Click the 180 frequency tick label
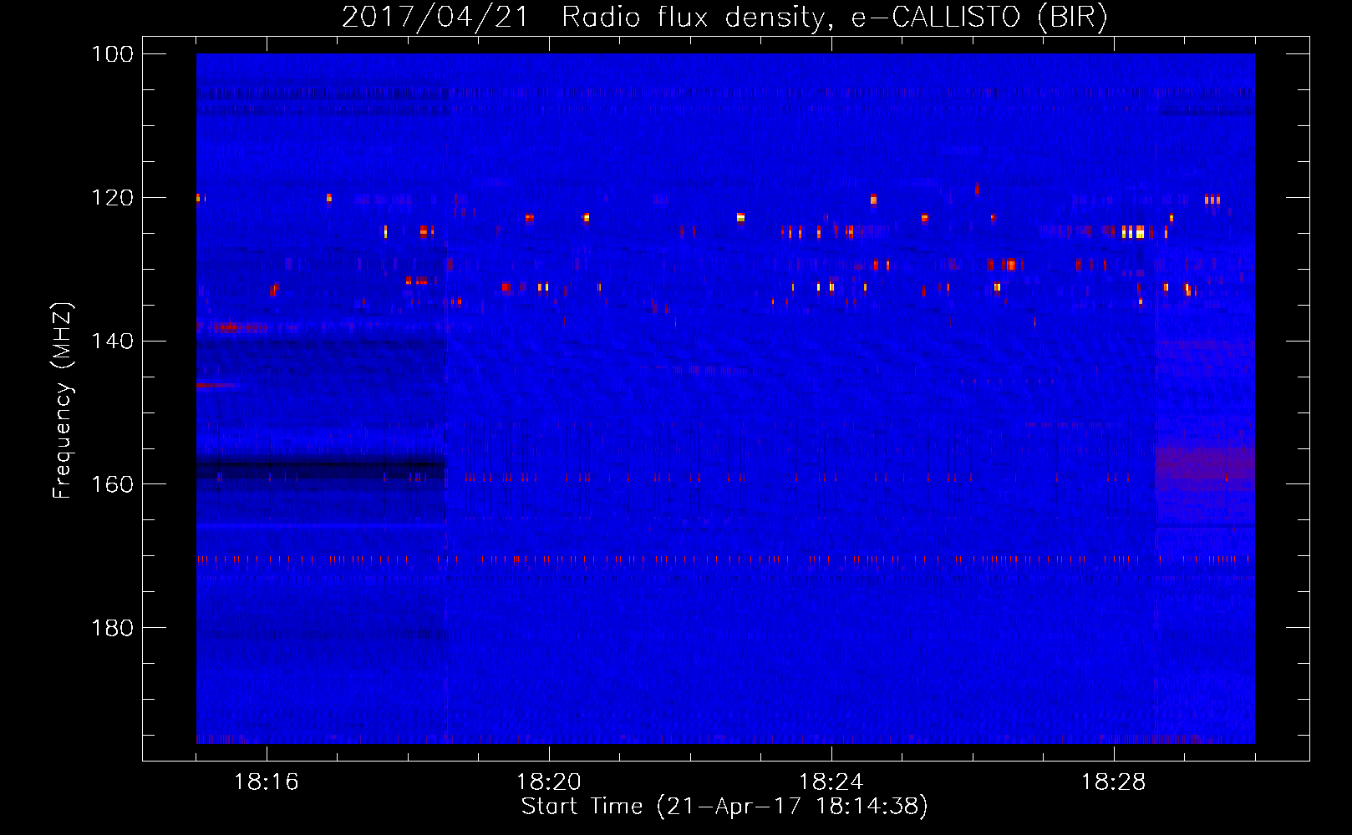 coord(112,628)
